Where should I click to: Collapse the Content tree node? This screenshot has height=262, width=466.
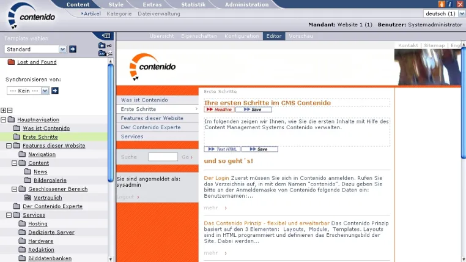point(14,163)
